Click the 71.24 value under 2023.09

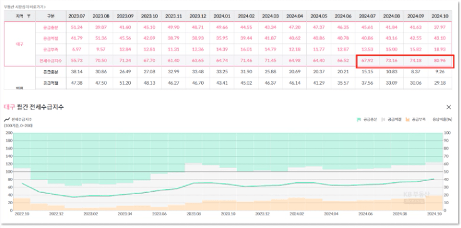(x=125, y=61)
